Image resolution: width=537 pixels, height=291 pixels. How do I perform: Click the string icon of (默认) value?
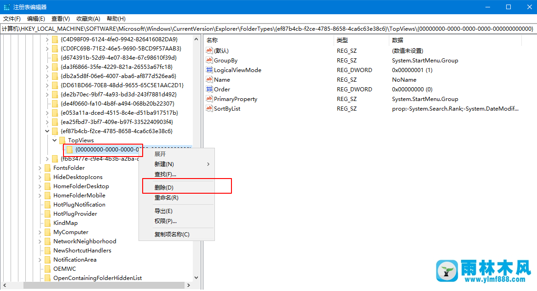[x=209, y=50]
